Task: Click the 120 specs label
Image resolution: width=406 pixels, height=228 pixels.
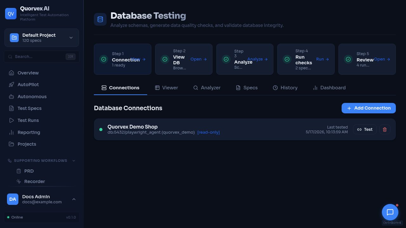Action: (x=32, y=41)
